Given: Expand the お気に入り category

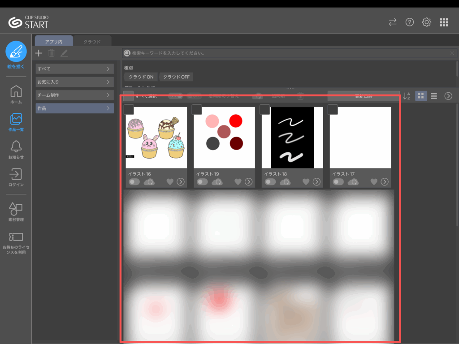Looking at the screenshot, I should [x=108, y=82].
